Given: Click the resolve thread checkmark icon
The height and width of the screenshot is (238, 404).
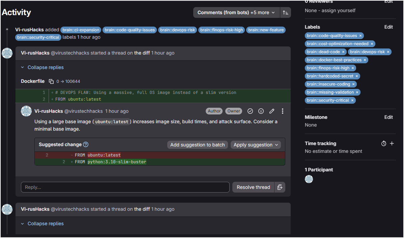Looking at the screenshot, I should coord(250,111).
